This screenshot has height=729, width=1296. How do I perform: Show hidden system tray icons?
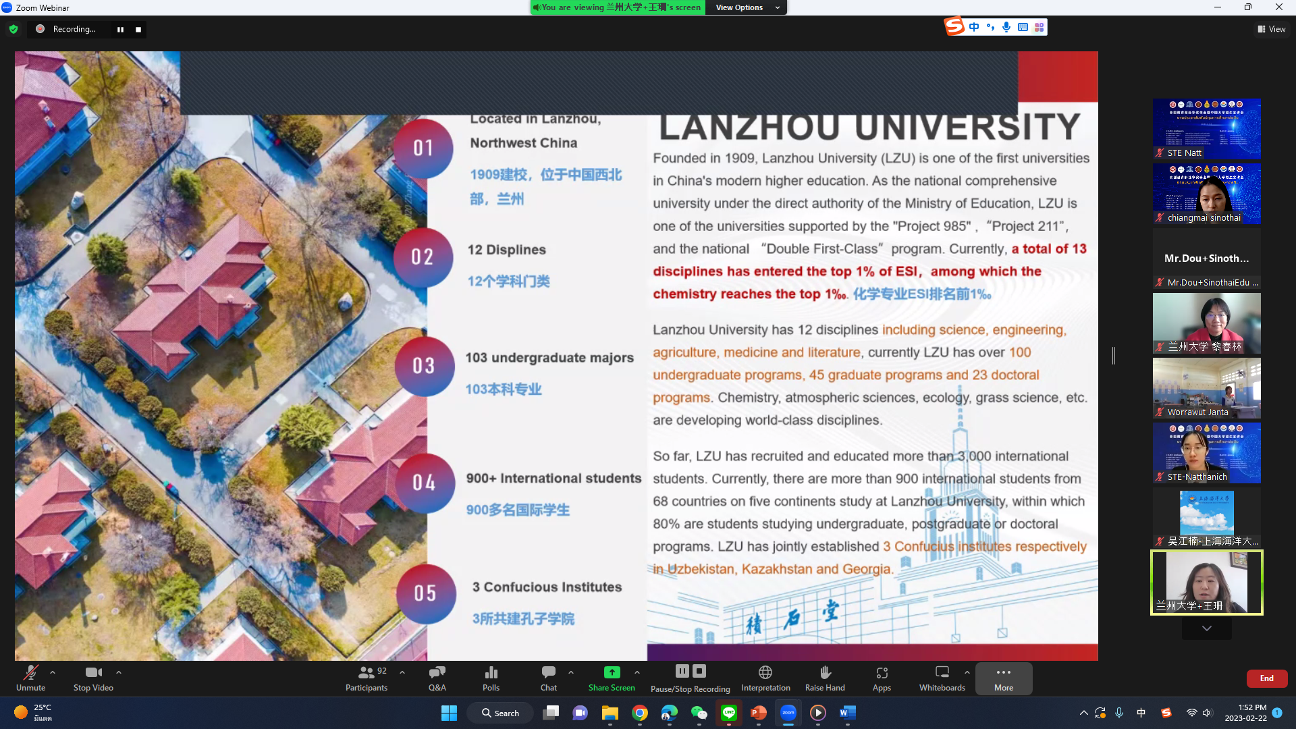(x=1083, y=713)
